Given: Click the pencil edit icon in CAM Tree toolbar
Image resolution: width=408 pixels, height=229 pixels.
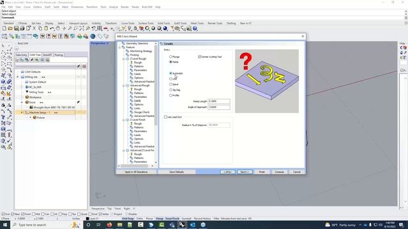Looking at the screenshot, I should [x=32, y=60].
